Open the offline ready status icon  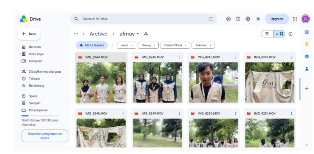(228, 19)
